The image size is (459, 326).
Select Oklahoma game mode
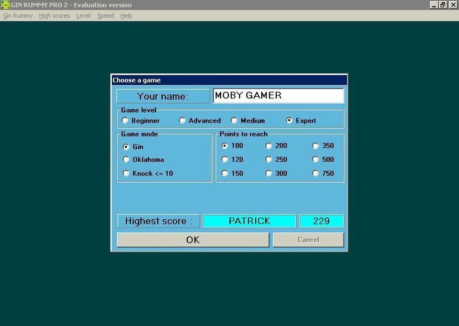[126, 159]
